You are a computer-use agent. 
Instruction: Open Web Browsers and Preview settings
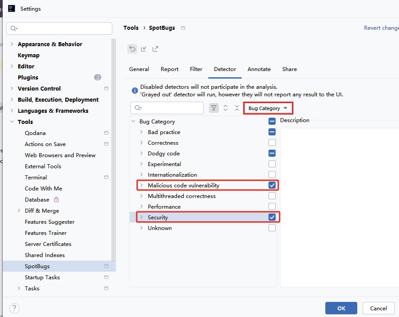pyautogui.click(x=60, y=155)
